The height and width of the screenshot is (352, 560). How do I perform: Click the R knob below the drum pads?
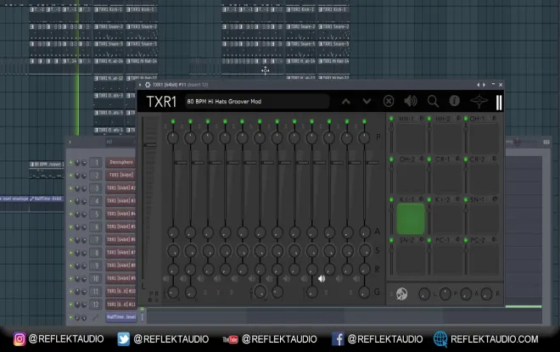click(x=486, y=294)
